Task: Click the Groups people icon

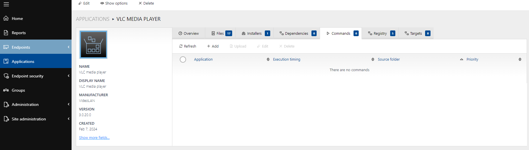Action: [6, 90]
